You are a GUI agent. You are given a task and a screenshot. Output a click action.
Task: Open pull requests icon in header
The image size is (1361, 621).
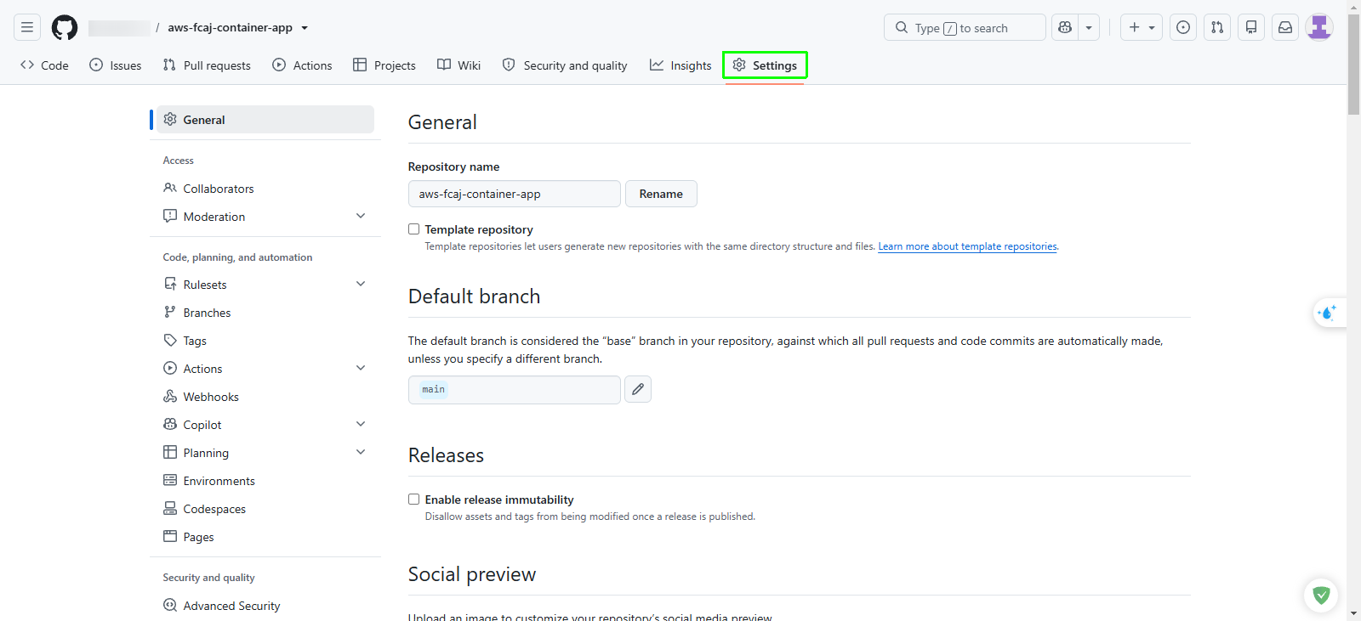pyautogui.click(x=1217, y=27)
